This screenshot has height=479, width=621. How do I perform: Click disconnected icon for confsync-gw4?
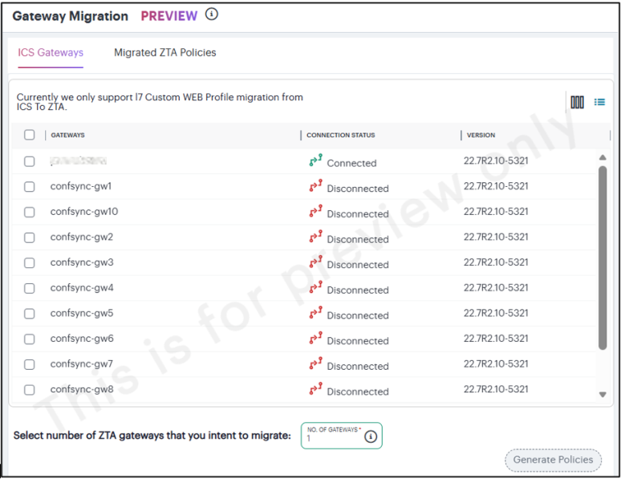(x=315, y=287)
